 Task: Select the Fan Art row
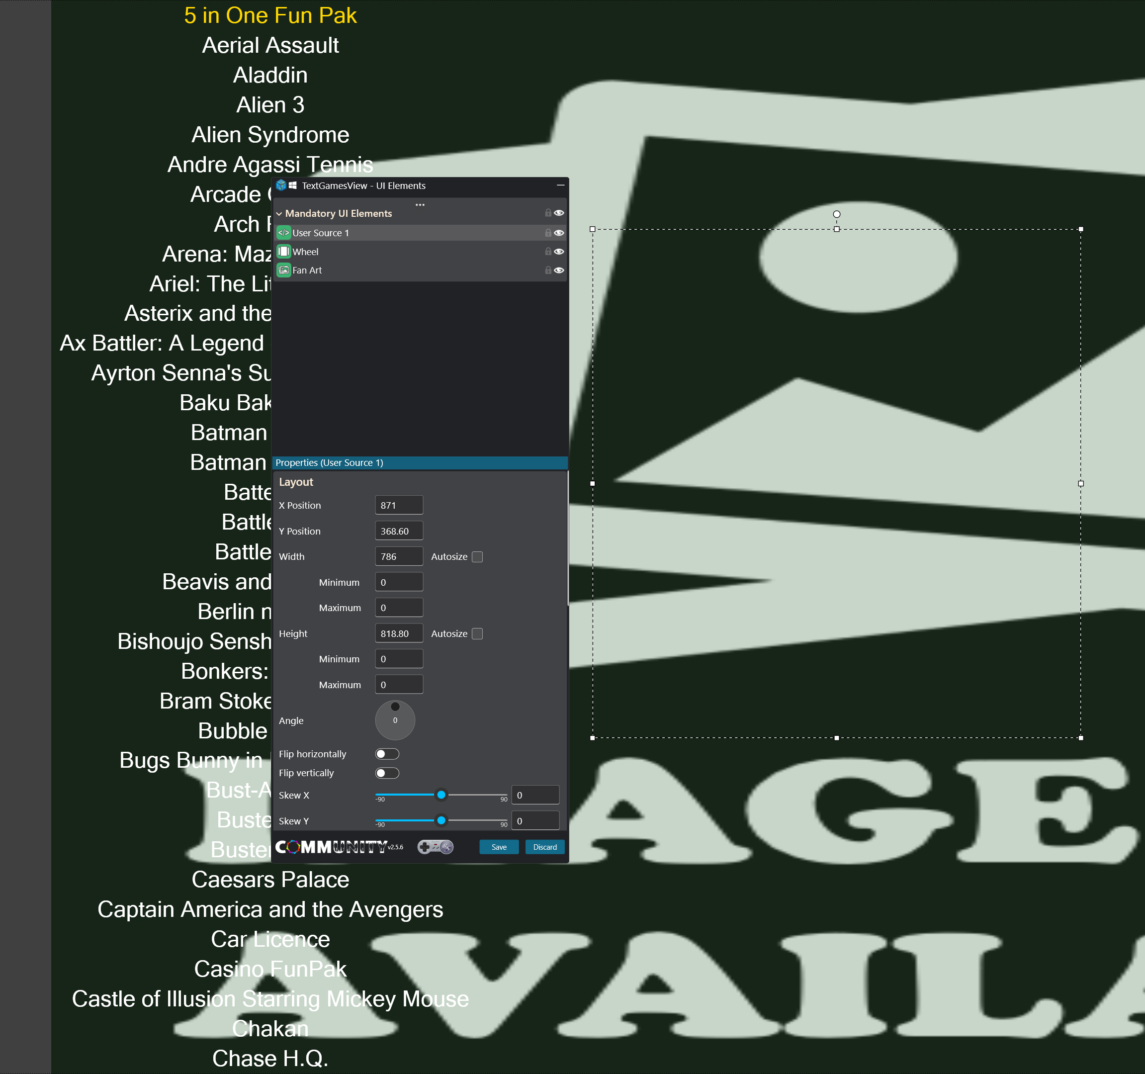[419, 270]
